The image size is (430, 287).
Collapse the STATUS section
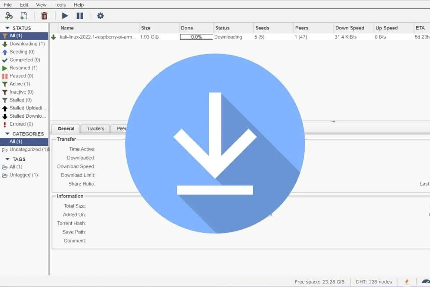click(7, 28)
